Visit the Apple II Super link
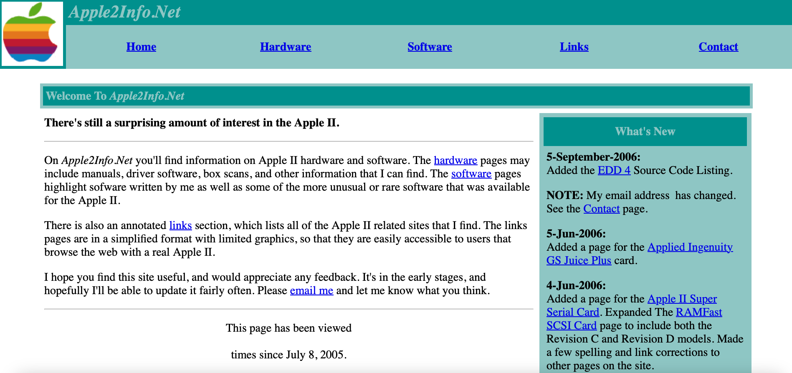Image resolution: width=792 pixels, height=373 pixels. coord(682,299)
